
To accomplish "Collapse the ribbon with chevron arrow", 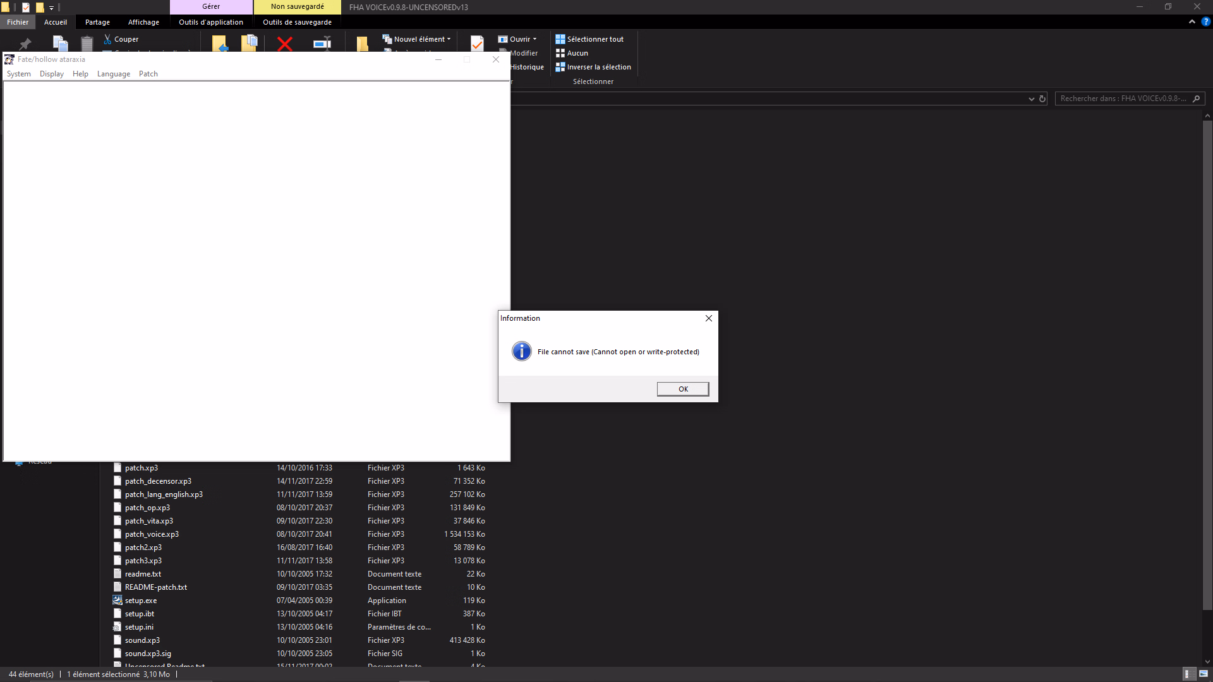I will (1192, 21).
